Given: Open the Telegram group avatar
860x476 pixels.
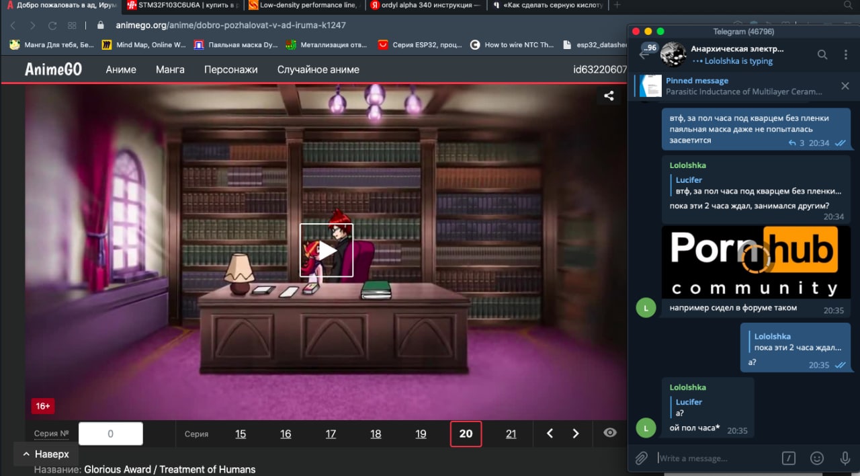Looking at the screenshot, I should pyautogui.click(x=672, y=54).
